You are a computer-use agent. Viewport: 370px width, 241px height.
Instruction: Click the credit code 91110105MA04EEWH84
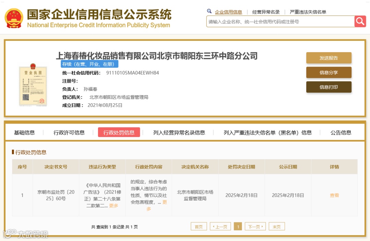[132, 73]
